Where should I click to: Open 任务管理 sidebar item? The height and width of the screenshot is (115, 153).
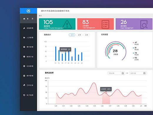[29, 66]
